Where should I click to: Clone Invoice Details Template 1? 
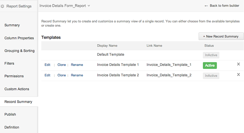tap(62, 65)
